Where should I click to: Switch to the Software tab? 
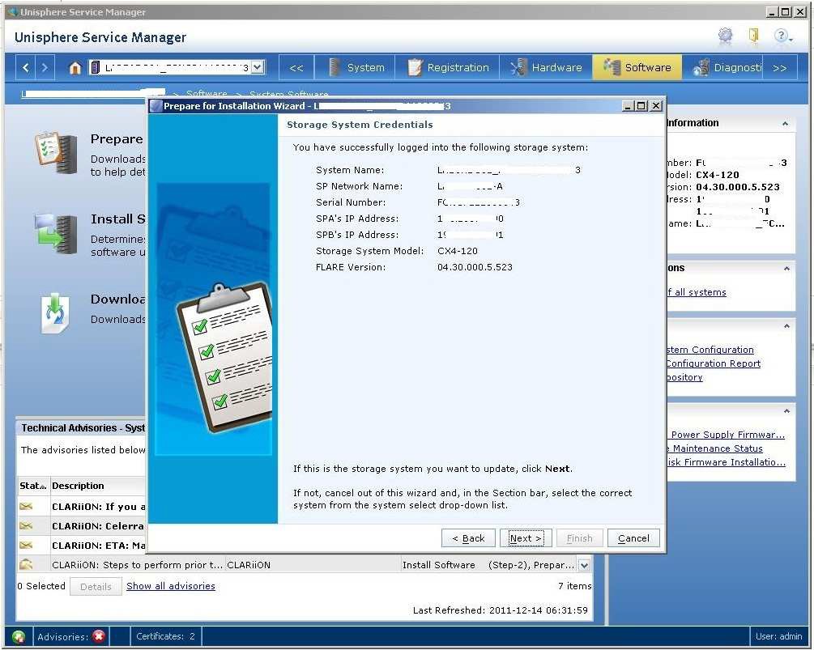tap(637, 67)
